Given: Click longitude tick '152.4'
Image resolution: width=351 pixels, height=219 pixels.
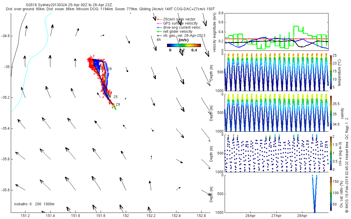Looking at the screenshot, I should click(x=176, y=216).
